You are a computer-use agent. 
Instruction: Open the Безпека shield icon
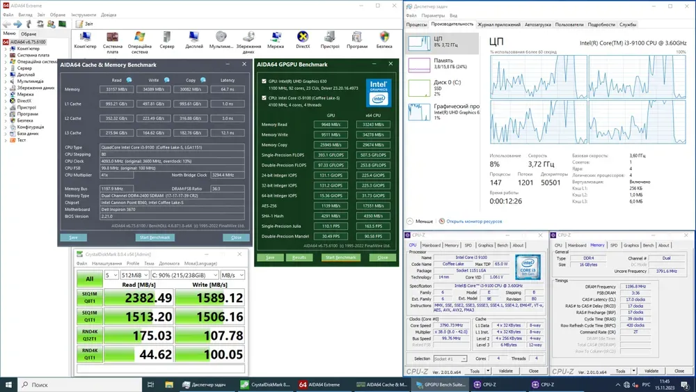(x=384, y=38)
